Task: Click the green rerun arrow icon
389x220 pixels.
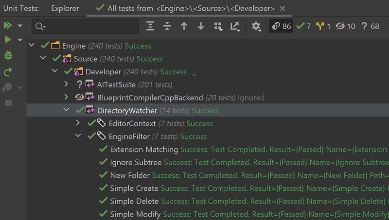Action: pos(8,72)
